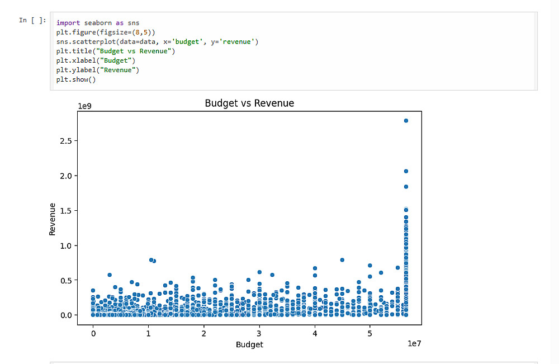Click the scatter point at revenue about 2.05e9
Screen dimensions: 559x364
coord(406,172)
